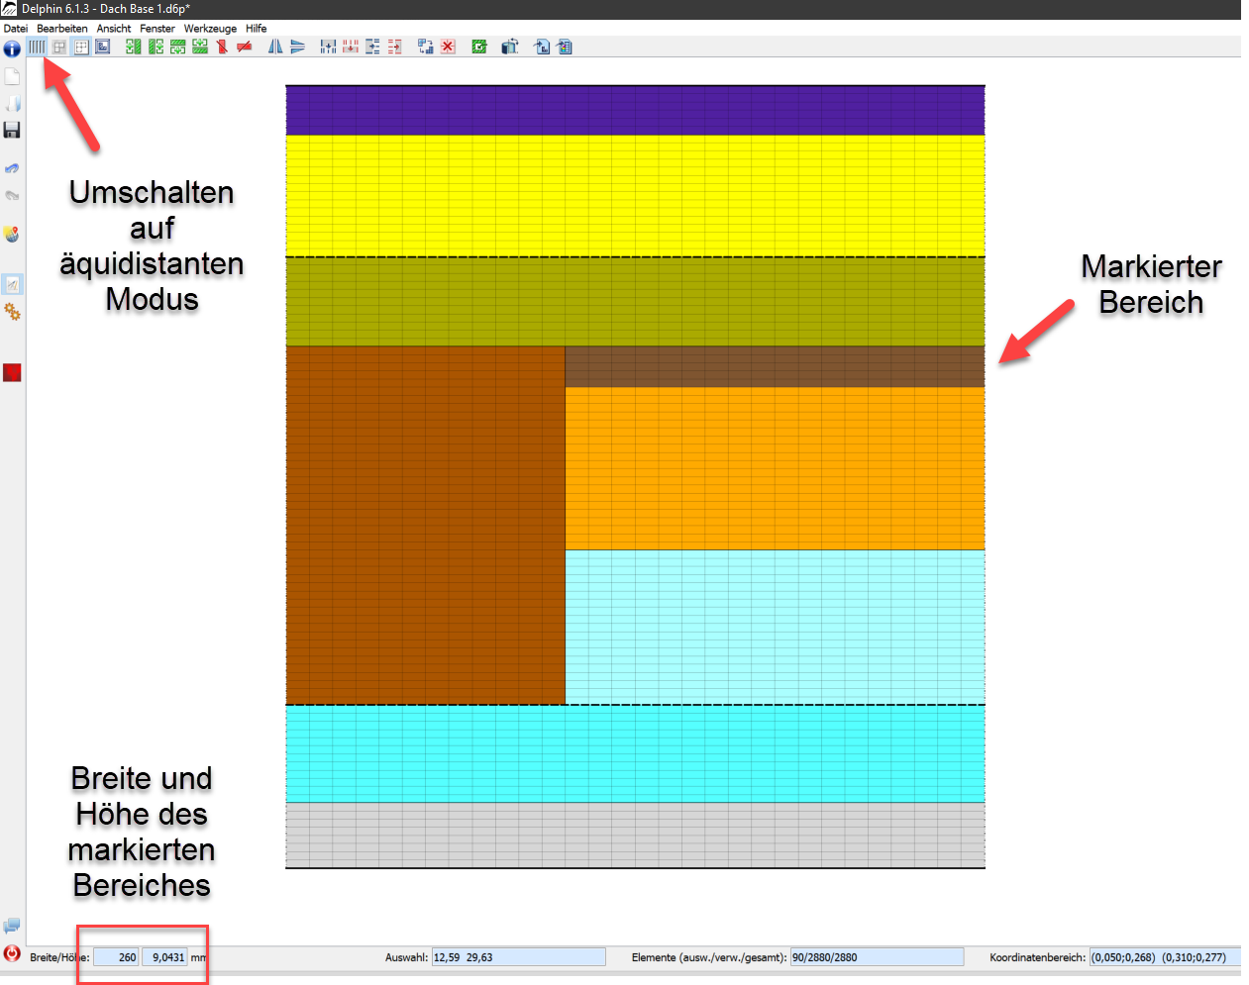Image resolution: width=1249 pixels, height=985 pixels.
Task: Click the Elemente field 90/2880/2880
Action: 877,957
